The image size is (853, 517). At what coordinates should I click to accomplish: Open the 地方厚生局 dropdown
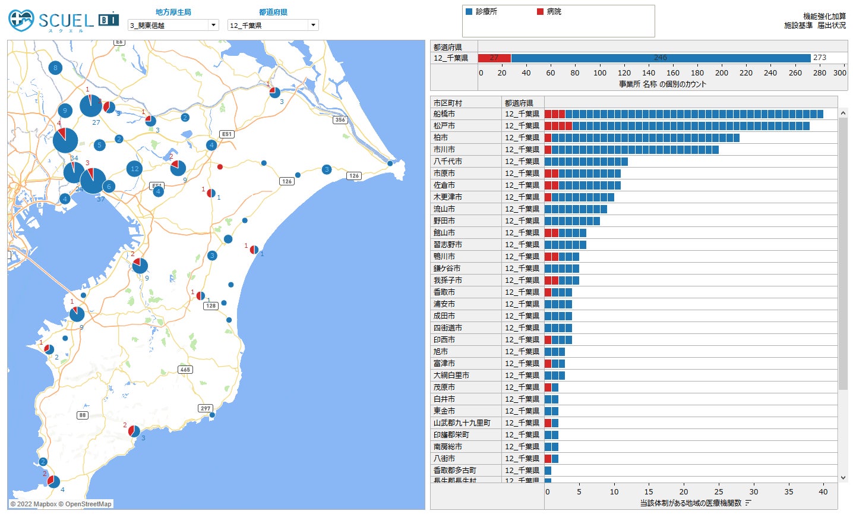point(213,25)
